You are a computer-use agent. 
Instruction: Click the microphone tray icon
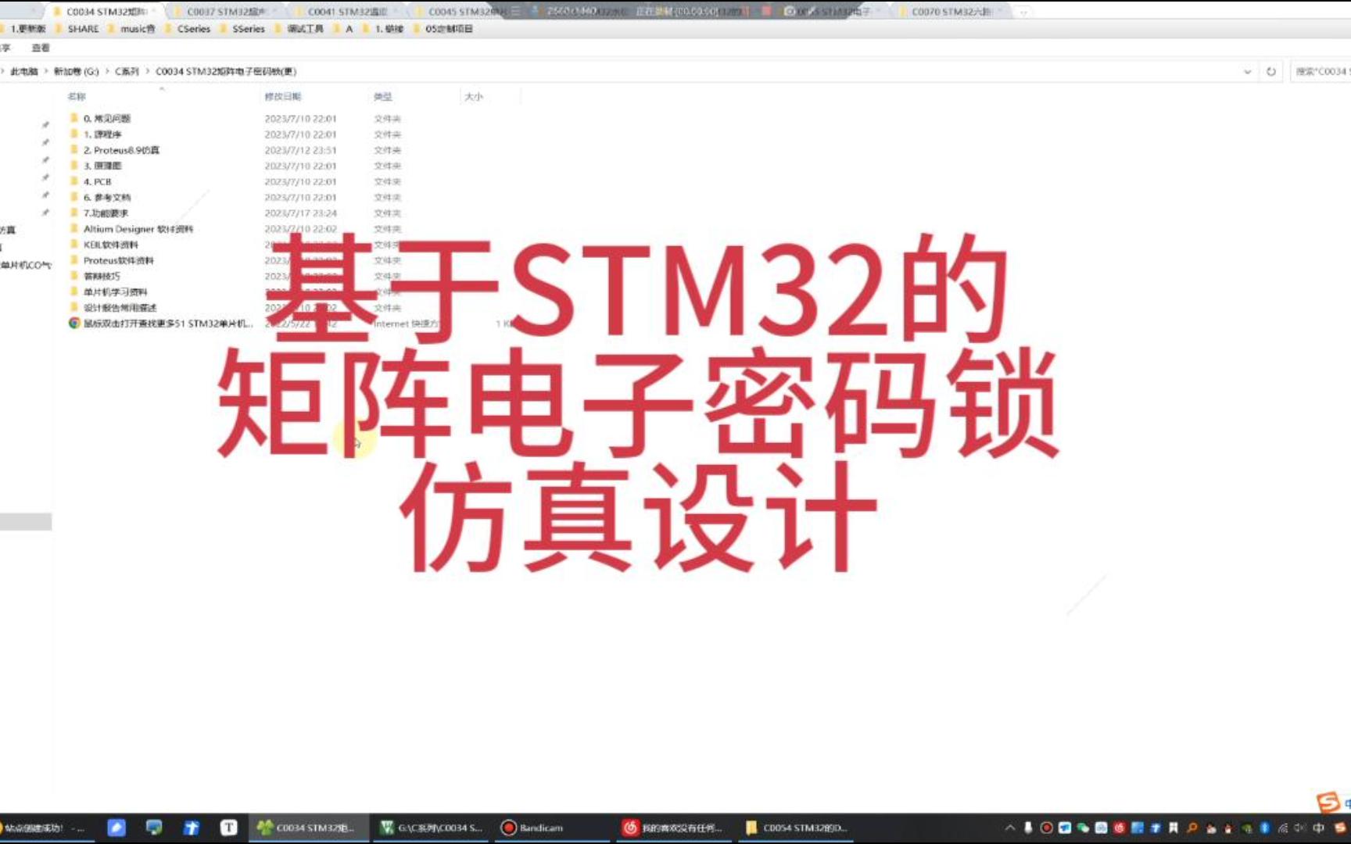click(x=1028, y=828)
